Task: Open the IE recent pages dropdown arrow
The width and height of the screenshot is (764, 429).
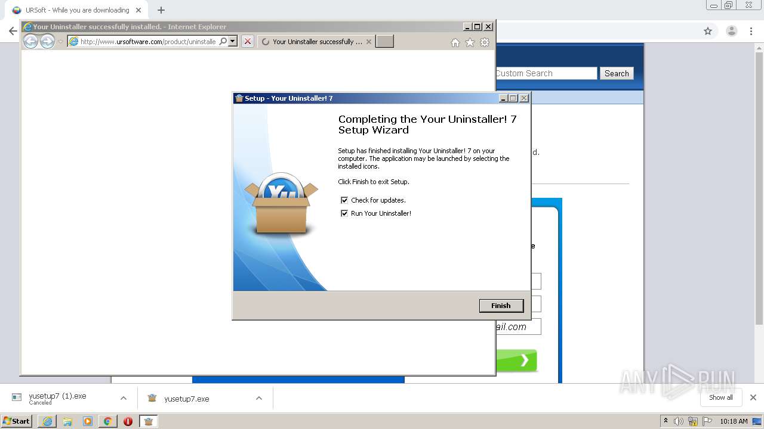Action: point(60,42)
